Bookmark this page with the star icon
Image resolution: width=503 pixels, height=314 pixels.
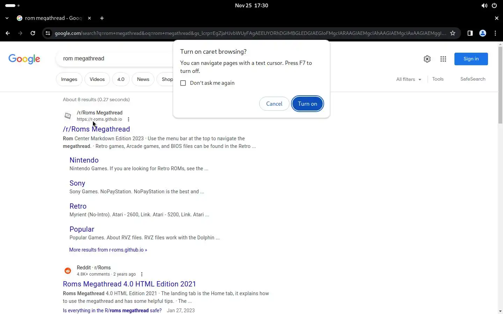pyautogui.click(x=453, y=33)
